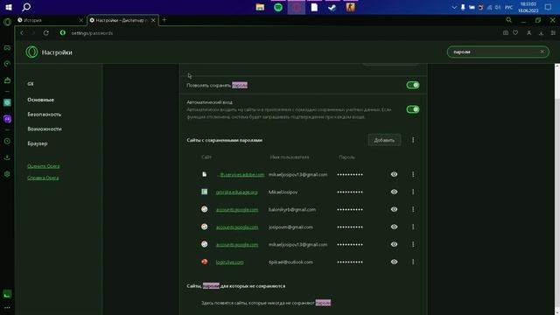560x315 pixels.
Task: Open Основные settings section
Action: pos(41,100)
